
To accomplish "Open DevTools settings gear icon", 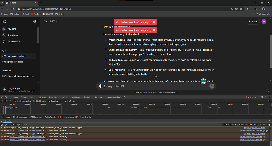I will pyautogui.click(x=262, y=97).
